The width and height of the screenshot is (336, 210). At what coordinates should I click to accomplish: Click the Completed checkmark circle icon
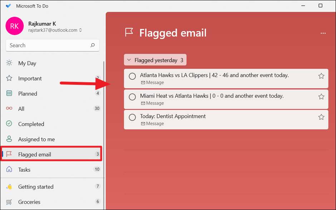9,123
